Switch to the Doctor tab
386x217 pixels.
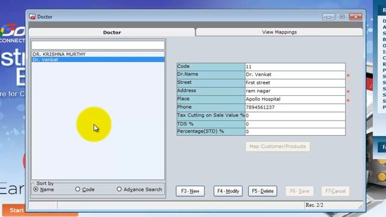point(112,32)
